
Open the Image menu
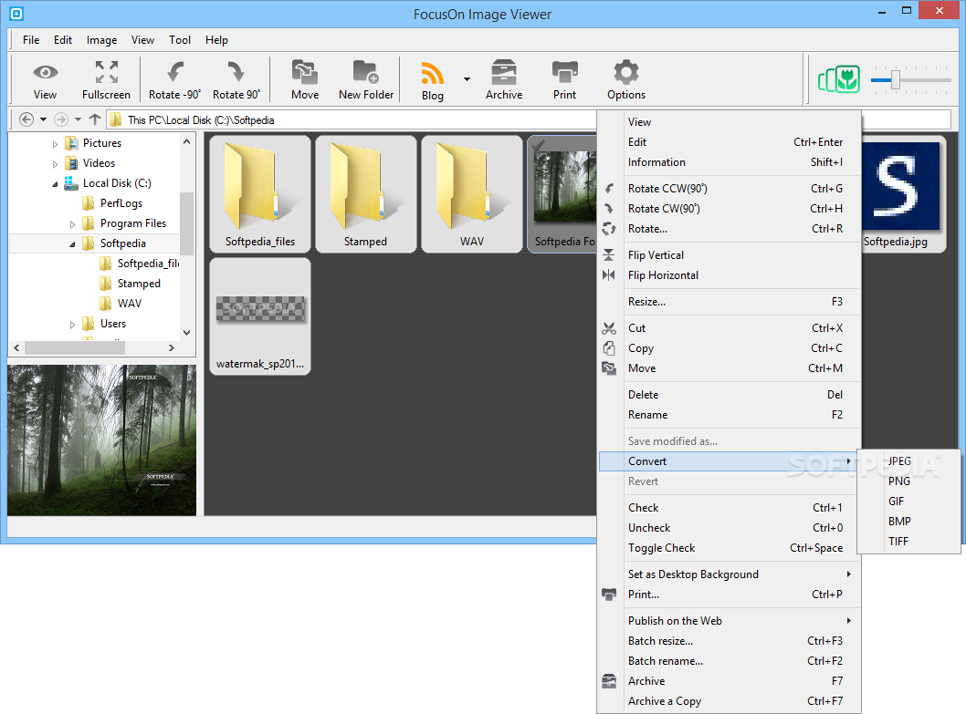click(101, 40)
